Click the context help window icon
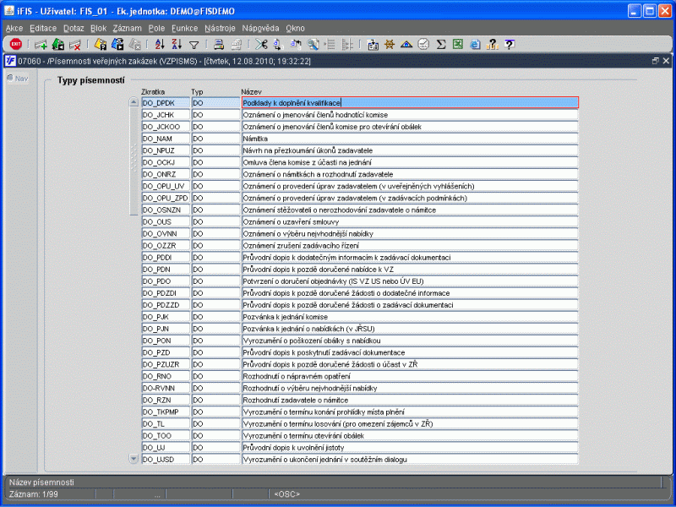The height and width of the screenshot is (507, 676). click(510, 44)
